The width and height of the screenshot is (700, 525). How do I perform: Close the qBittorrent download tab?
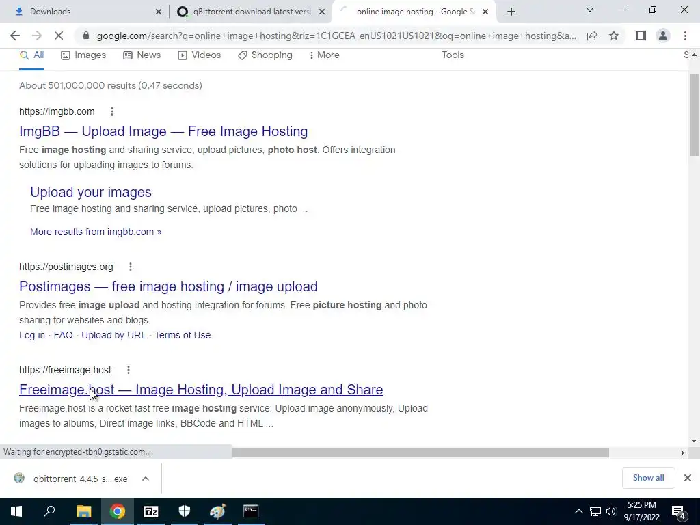(x=322, y=12)
